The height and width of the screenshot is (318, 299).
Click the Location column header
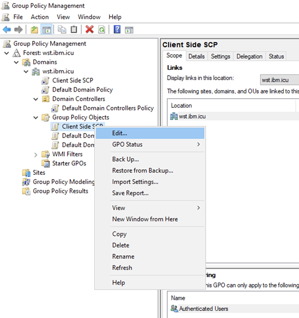231,105
